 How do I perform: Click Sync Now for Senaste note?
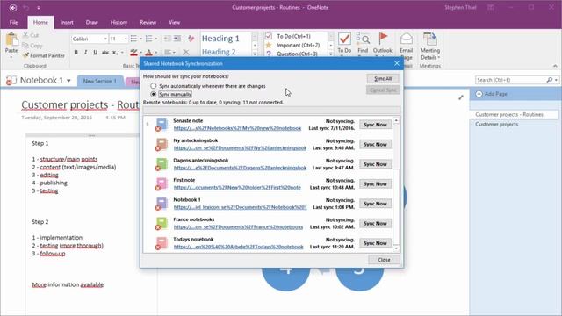point(375,125)
